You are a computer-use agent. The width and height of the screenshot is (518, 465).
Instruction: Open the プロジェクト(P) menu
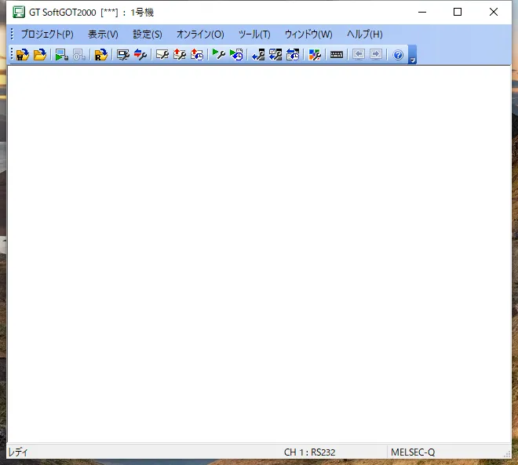47,35
